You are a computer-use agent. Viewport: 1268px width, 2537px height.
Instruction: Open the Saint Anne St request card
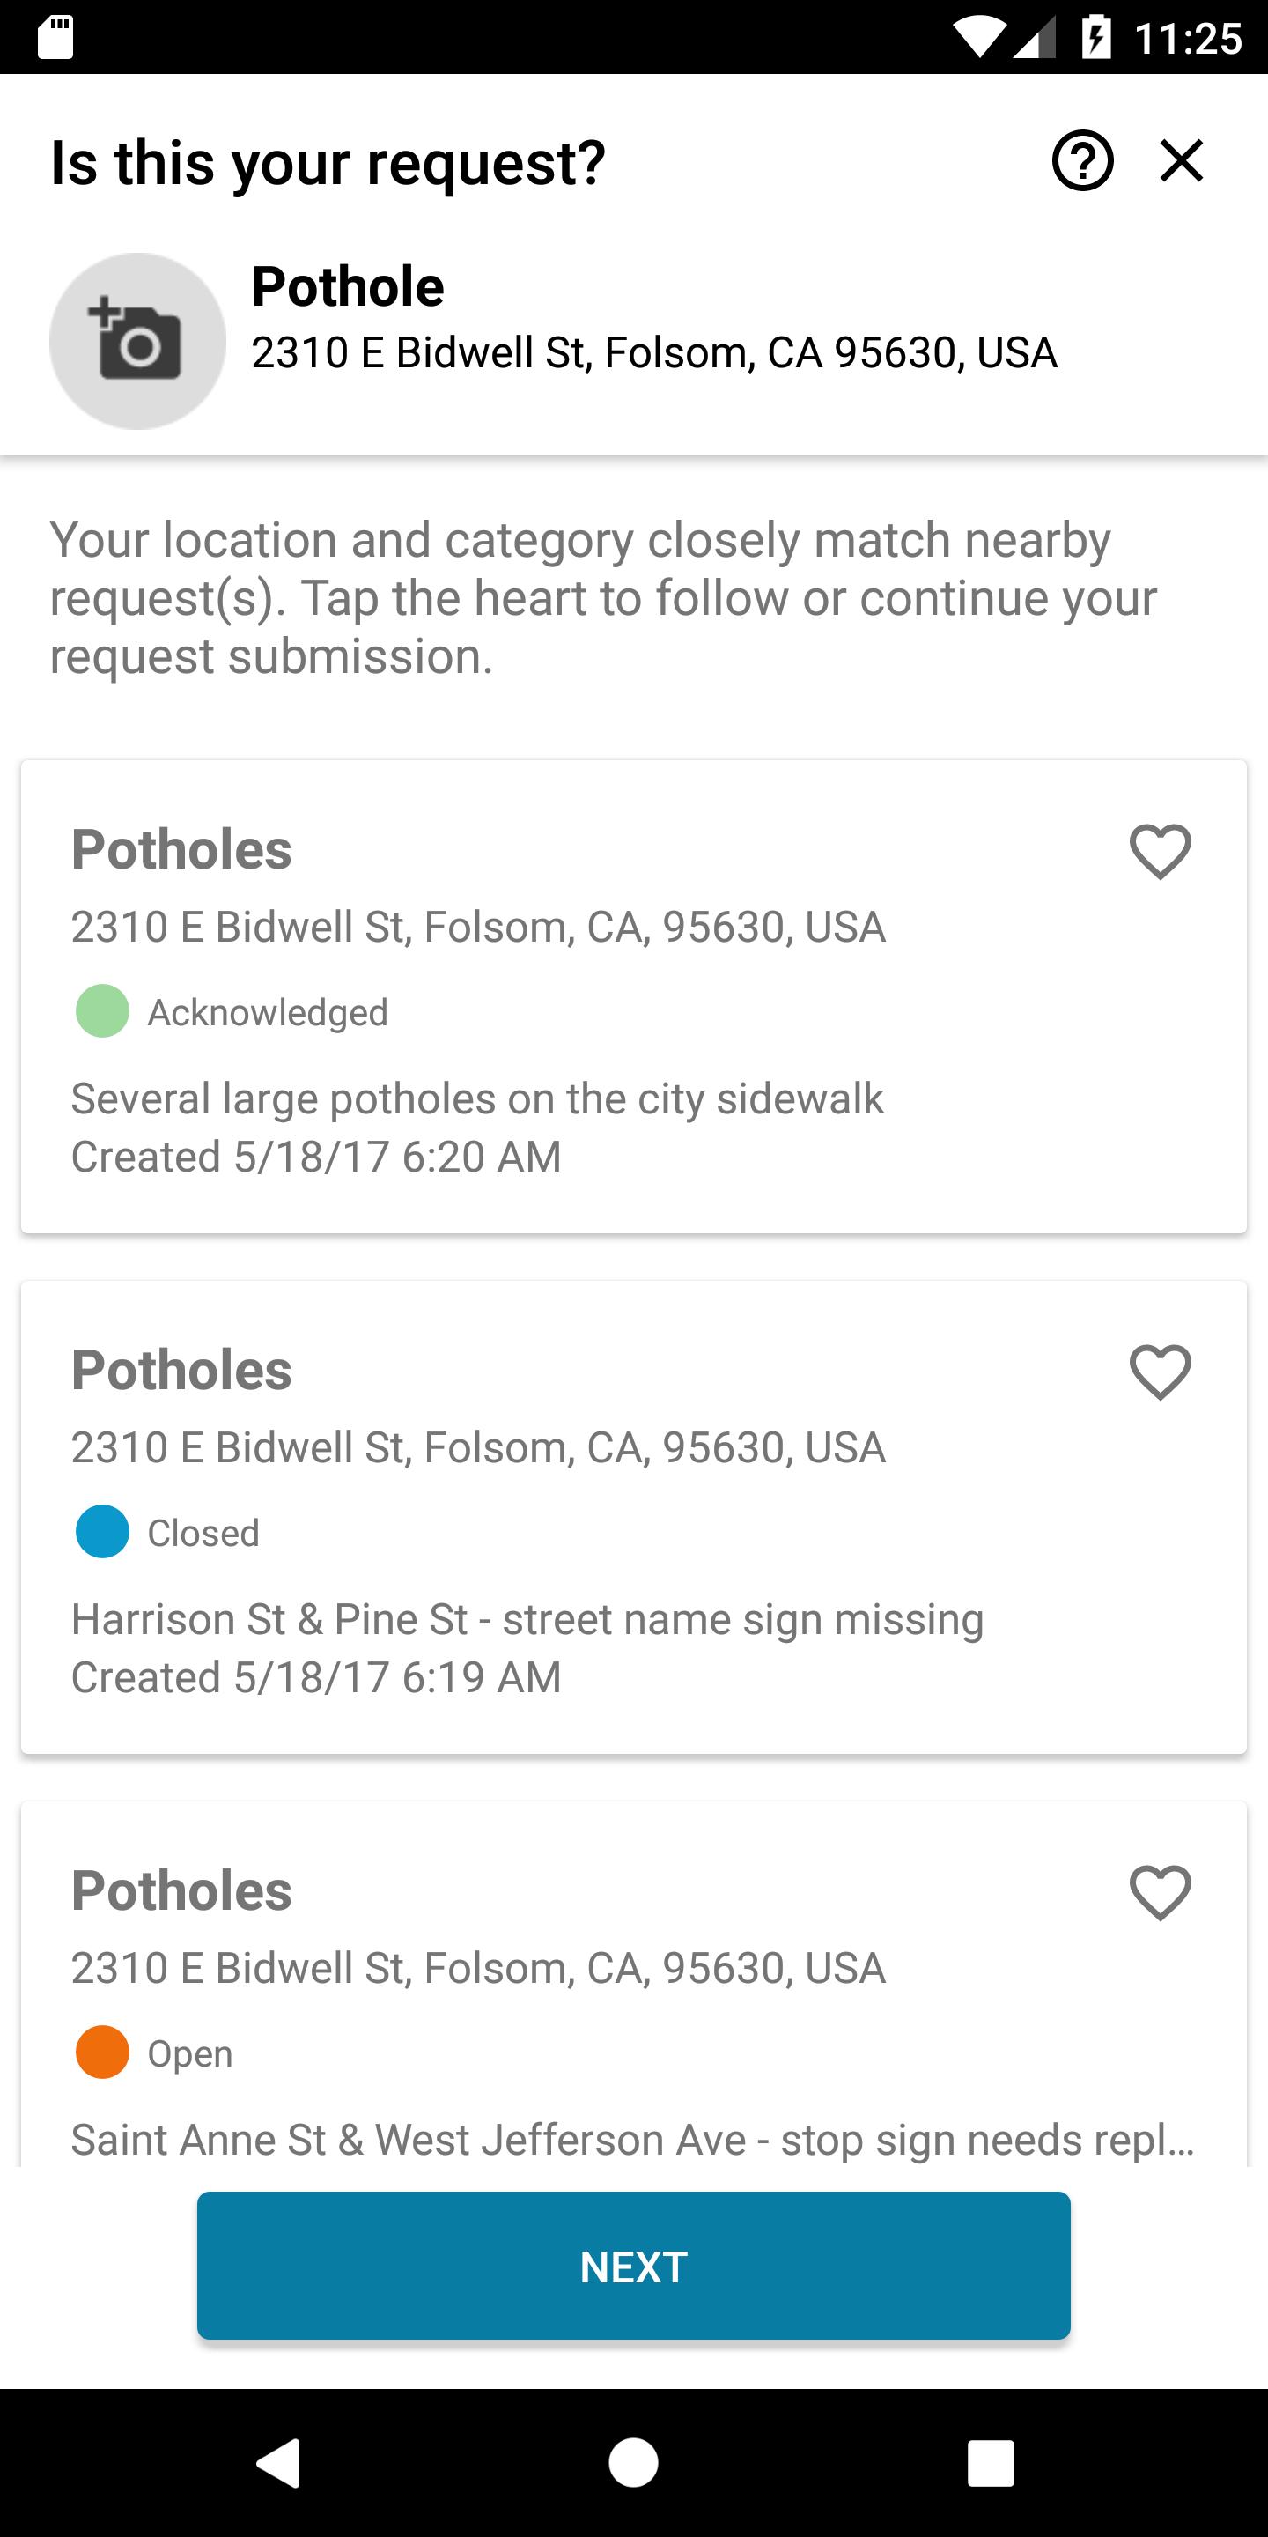pyautogui.click(x=633, y=1983)
